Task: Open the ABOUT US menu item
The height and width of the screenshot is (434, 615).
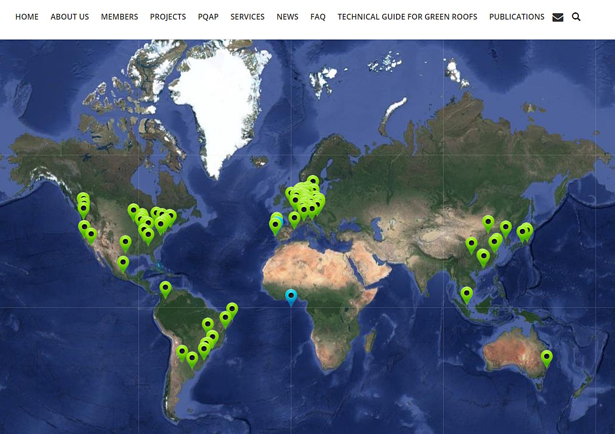Action: [69, 17]
